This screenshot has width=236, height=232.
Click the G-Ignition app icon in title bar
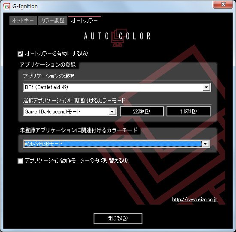point(6,6)
